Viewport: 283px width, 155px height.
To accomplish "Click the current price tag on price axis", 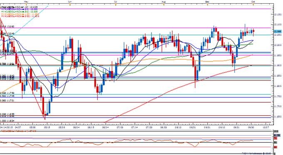I will pyautogui.click(x=278, y=31).
